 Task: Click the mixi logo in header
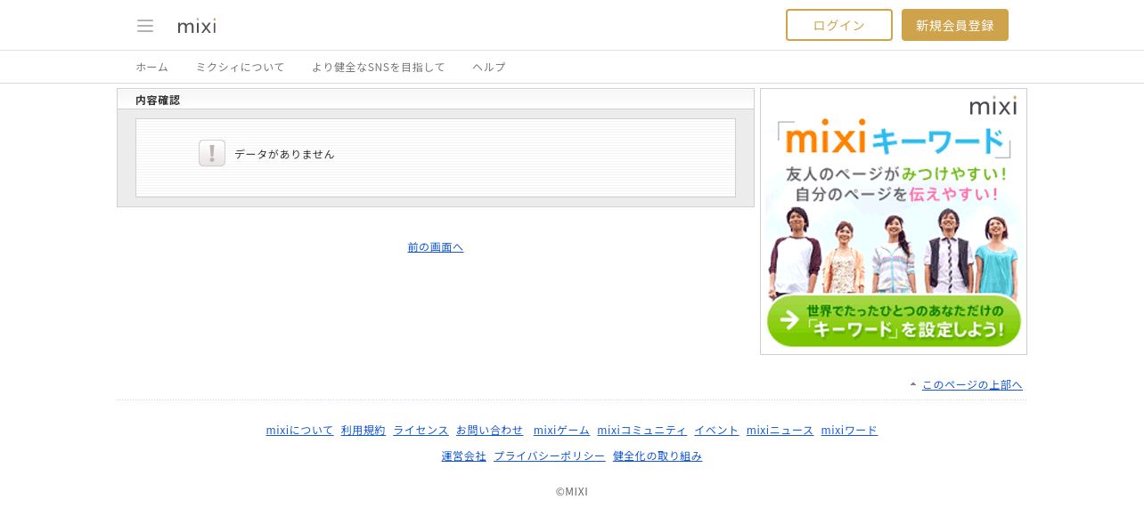coord(197,26)
